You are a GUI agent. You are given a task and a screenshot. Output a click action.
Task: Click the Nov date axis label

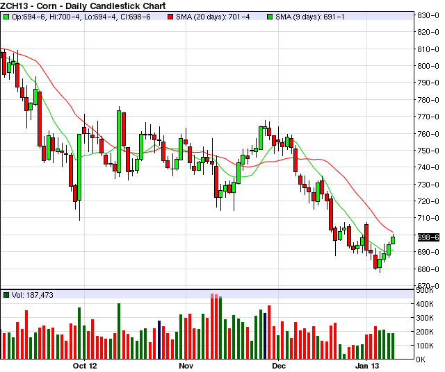[x=186, y=366]
